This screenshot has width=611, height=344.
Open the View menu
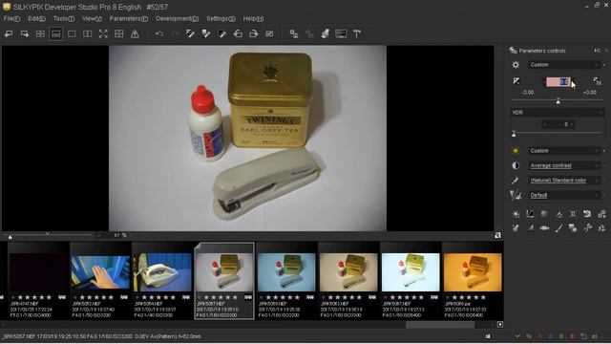point(92,18)
